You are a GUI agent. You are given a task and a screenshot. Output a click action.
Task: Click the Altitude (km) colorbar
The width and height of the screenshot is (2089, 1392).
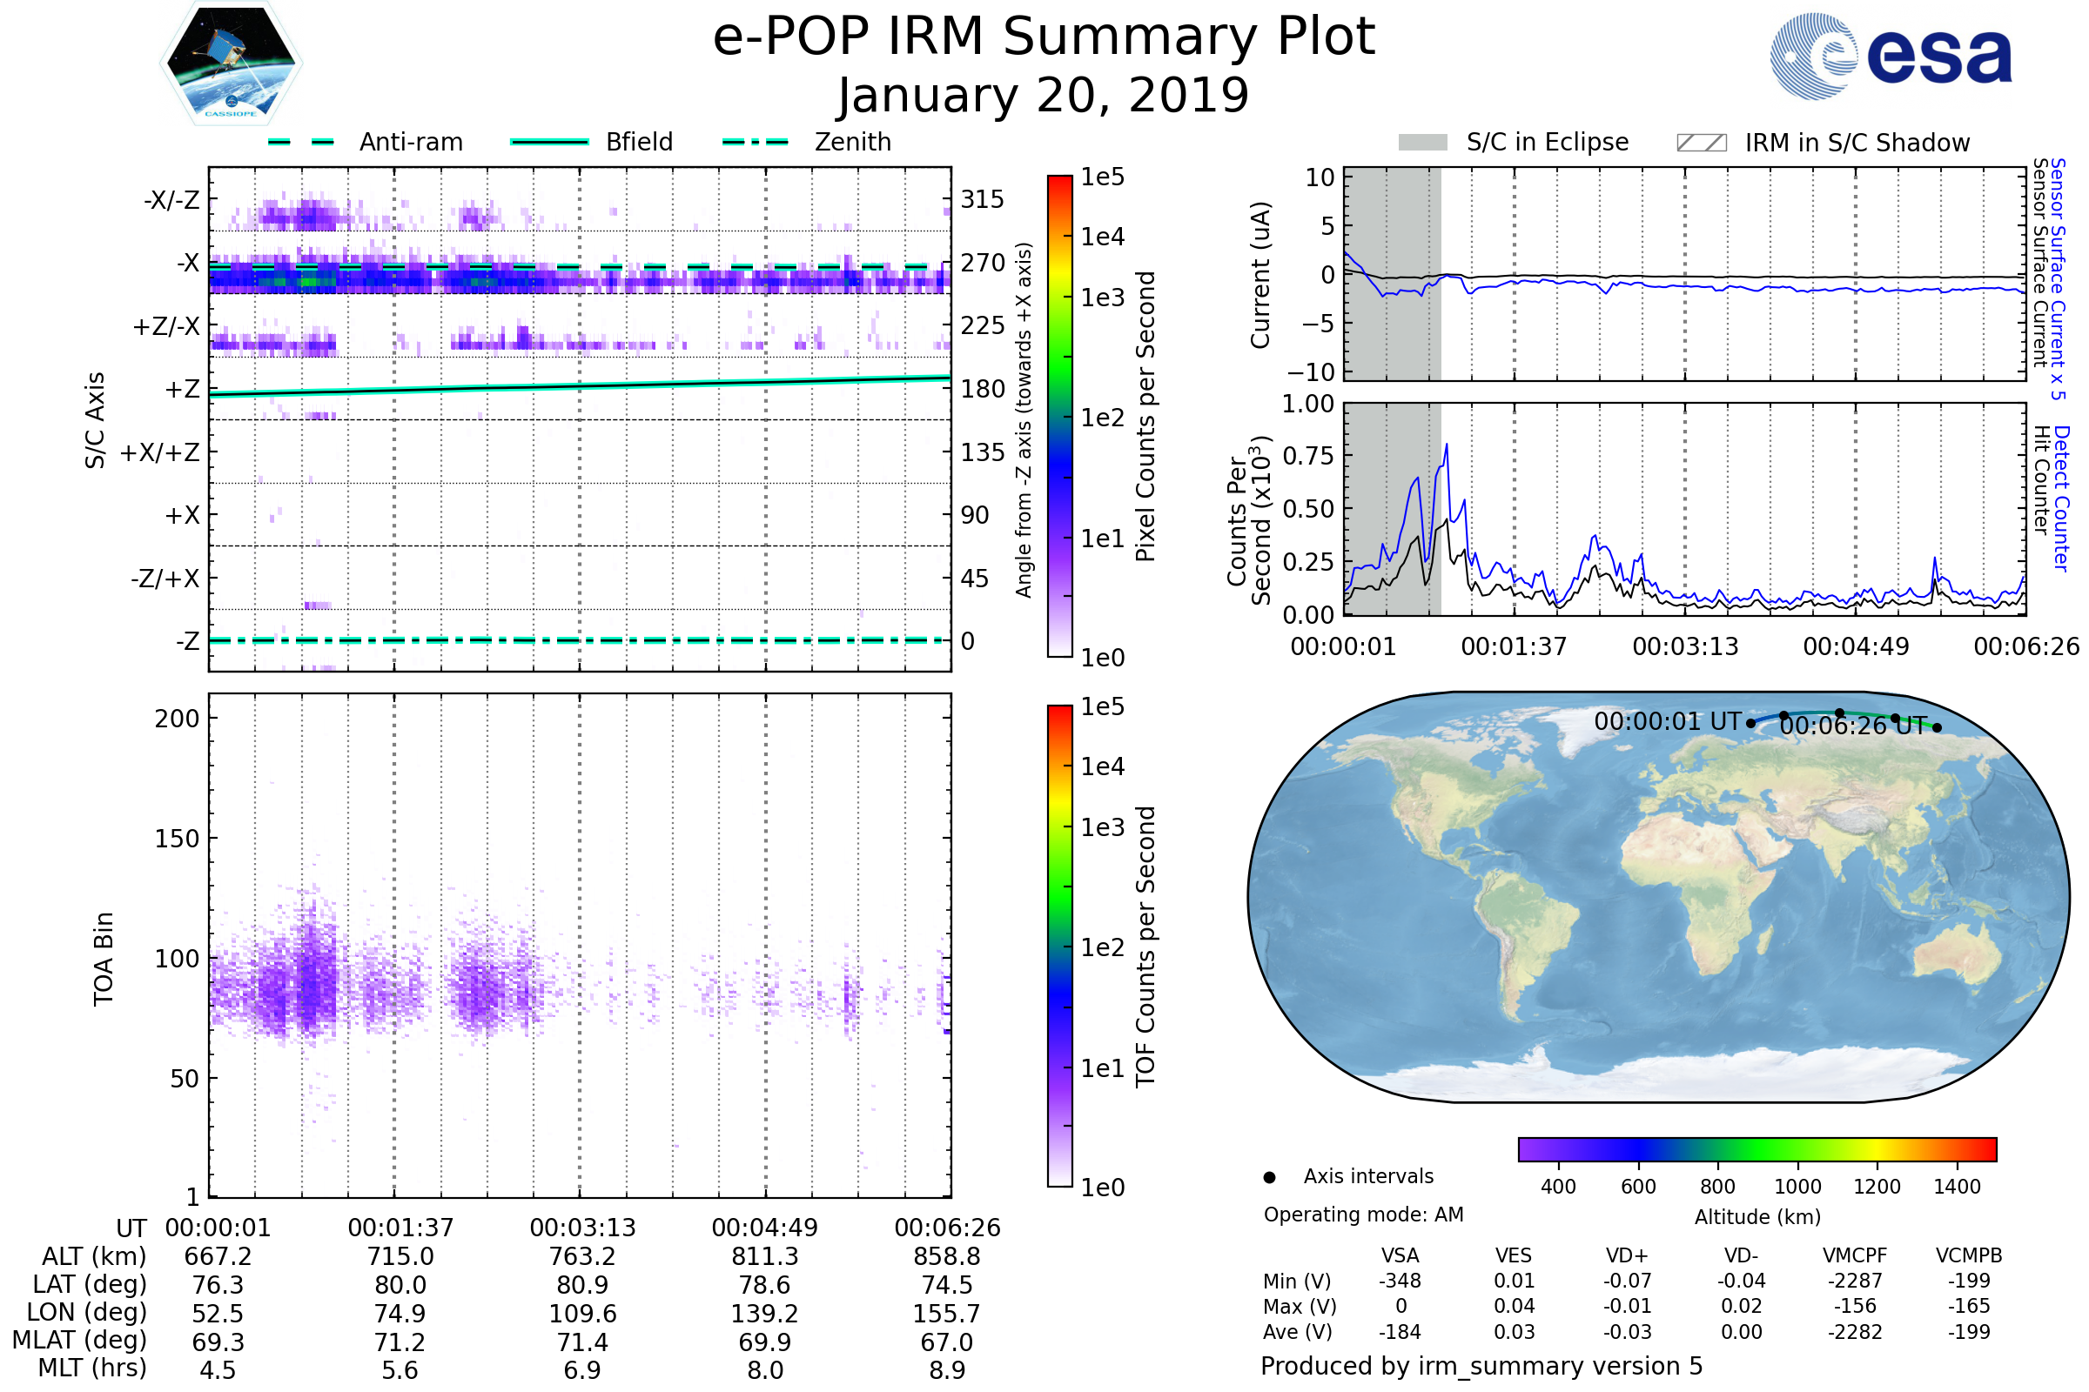(x=1757, y=1148)
